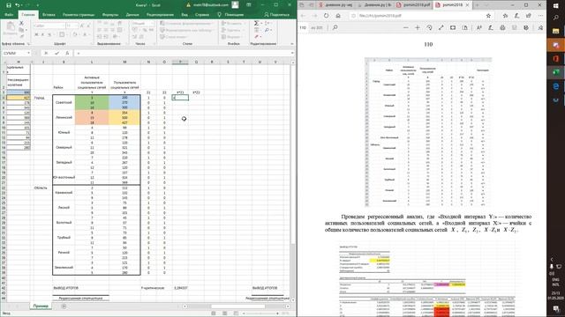Open the number format dropdown

click(153, 24)
